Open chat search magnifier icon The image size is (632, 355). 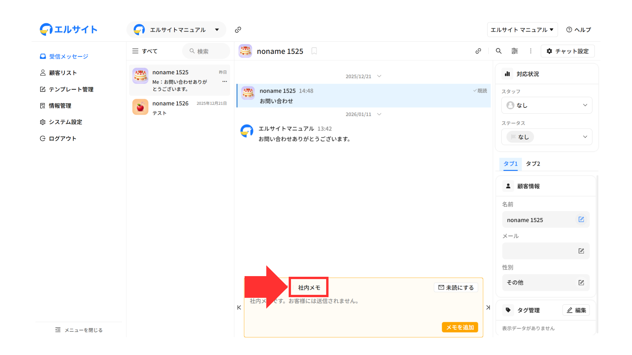coord(498,51)
